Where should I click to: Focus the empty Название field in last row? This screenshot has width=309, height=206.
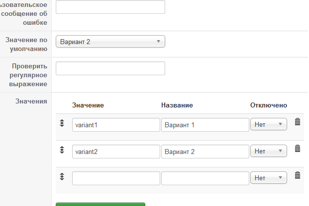coord(205,178)
